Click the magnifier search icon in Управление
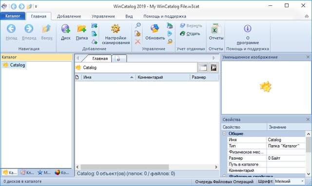 pos(138,25)
